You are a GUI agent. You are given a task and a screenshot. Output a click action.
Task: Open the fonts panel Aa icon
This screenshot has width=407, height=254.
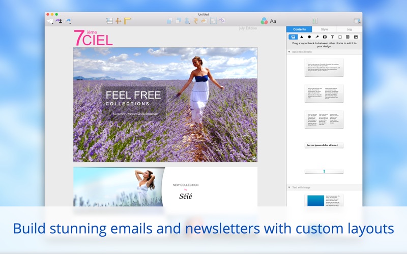[273, 21]
